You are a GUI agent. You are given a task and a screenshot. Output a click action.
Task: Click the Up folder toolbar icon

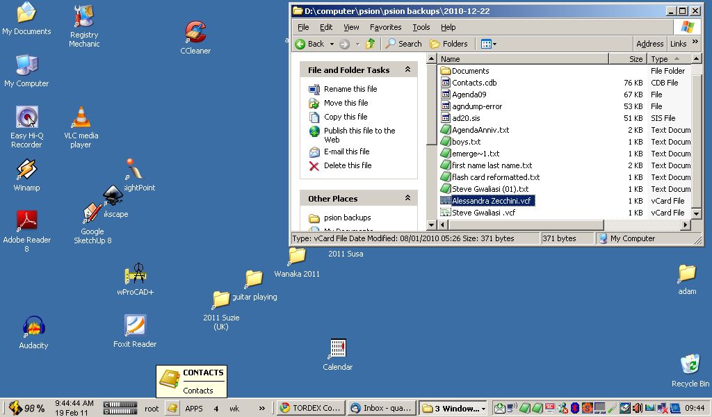pyautogui.click(x=371, y=44)
